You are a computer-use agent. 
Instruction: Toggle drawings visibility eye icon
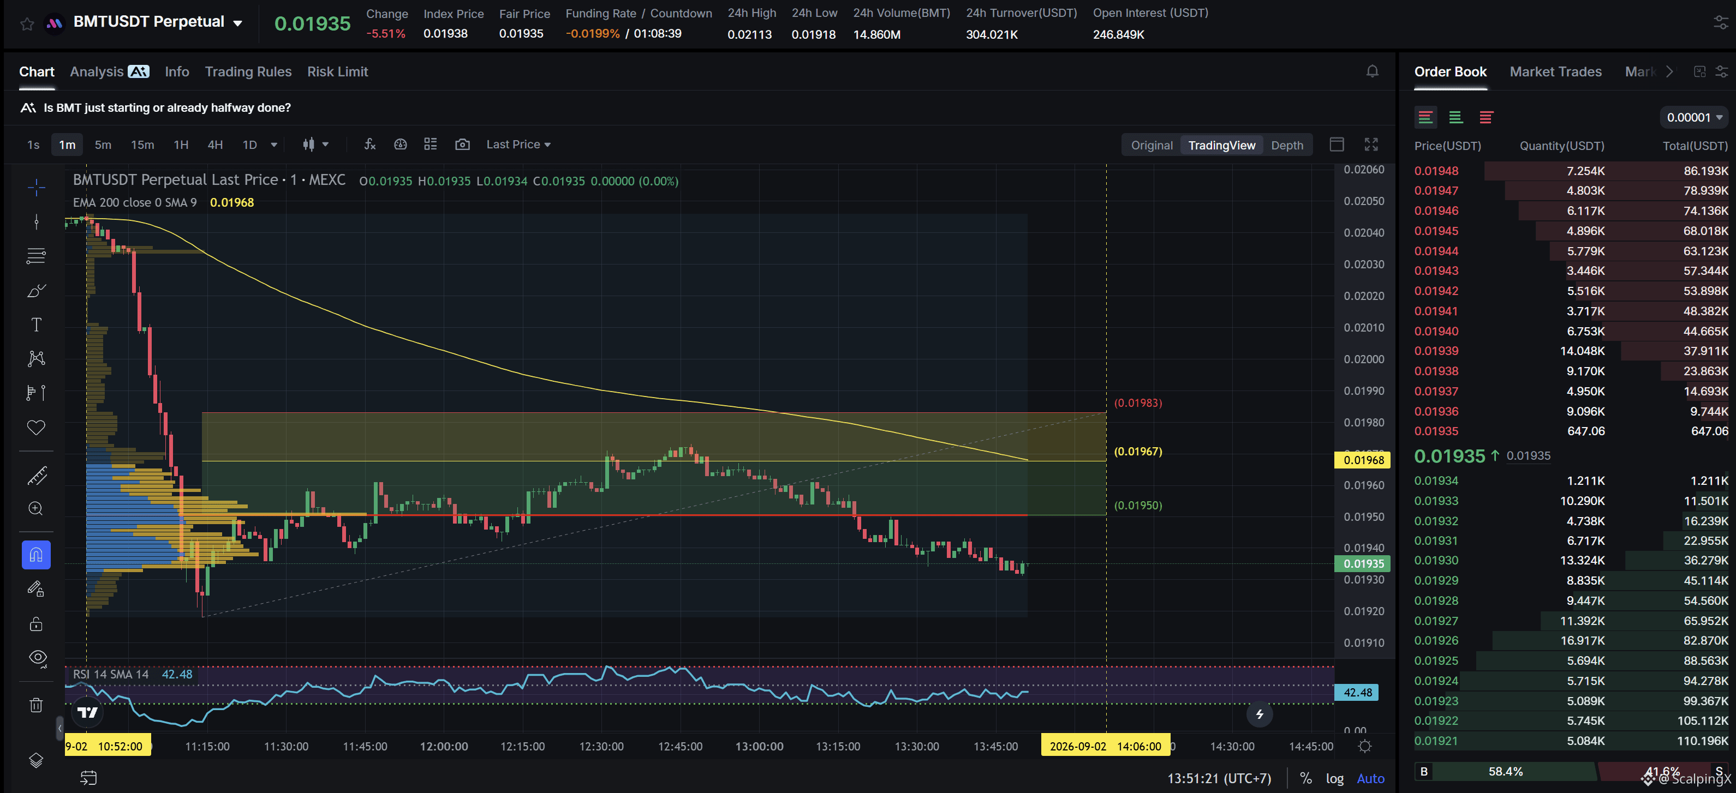pyautogui.click(x=38, y=658)
